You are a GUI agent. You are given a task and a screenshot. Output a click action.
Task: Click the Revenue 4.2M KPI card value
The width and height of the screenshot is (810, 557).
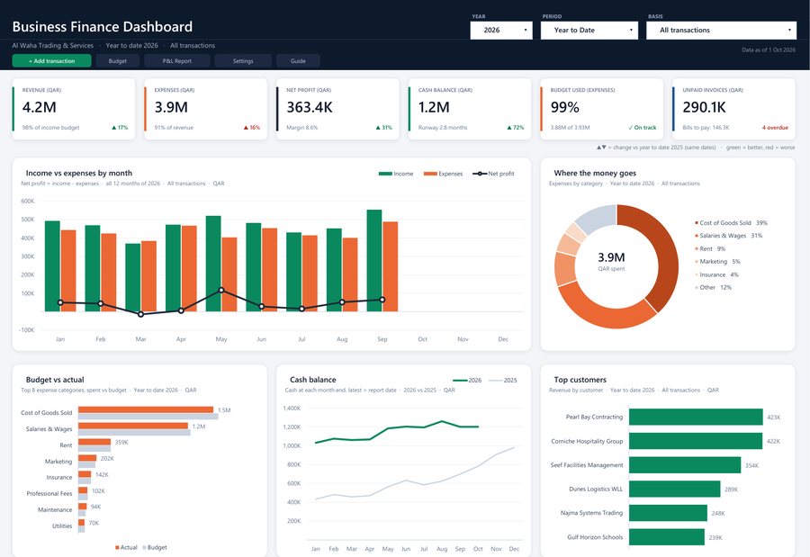(x=40, y=107)
